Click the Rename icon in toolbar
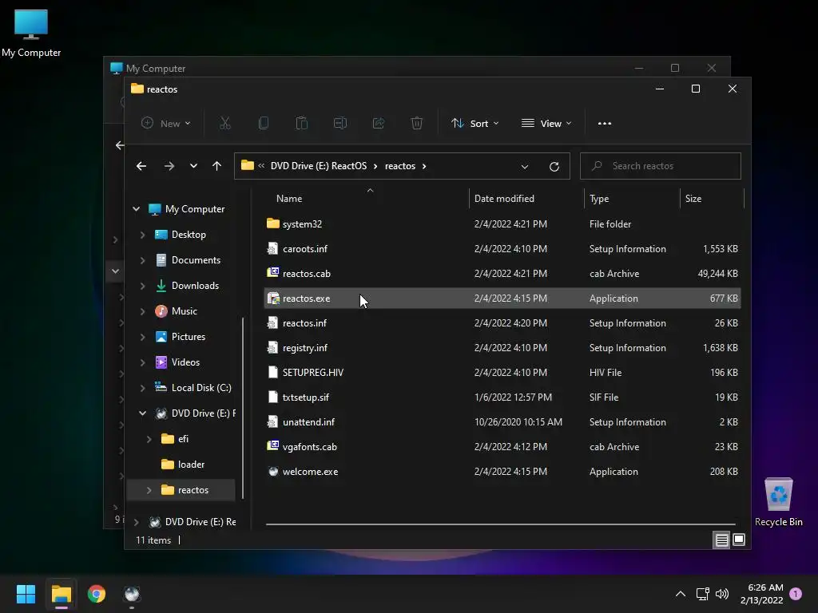The height and width of the screenshot is (613, 818). click(x=340, y=124)
